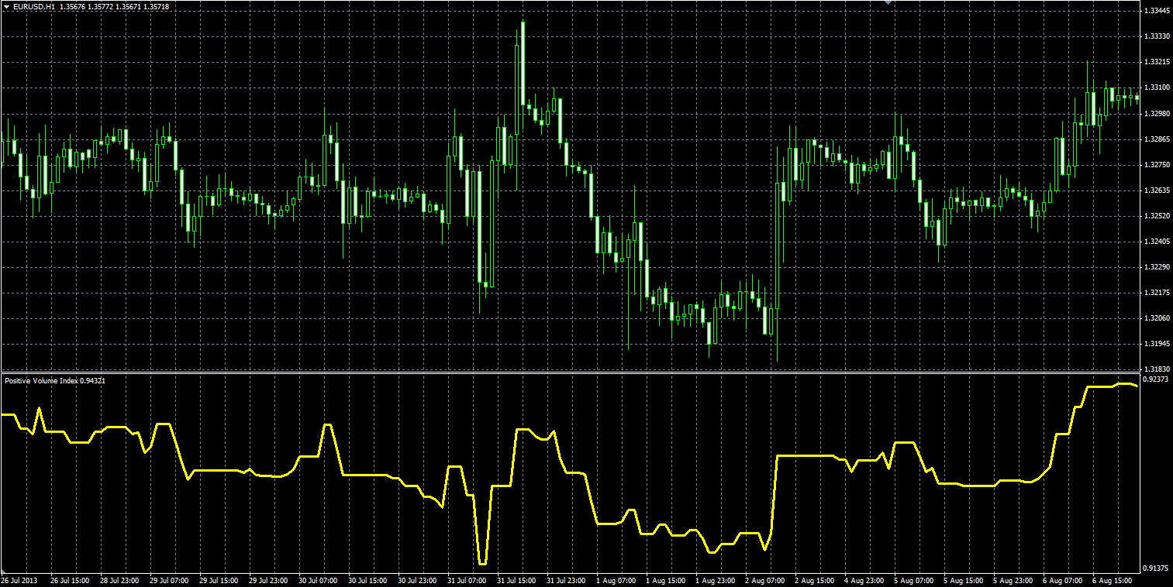Click the 1.33100 price label
Image resolution: width=1173 pixels, height=587 pixels.
point(1157,88)
